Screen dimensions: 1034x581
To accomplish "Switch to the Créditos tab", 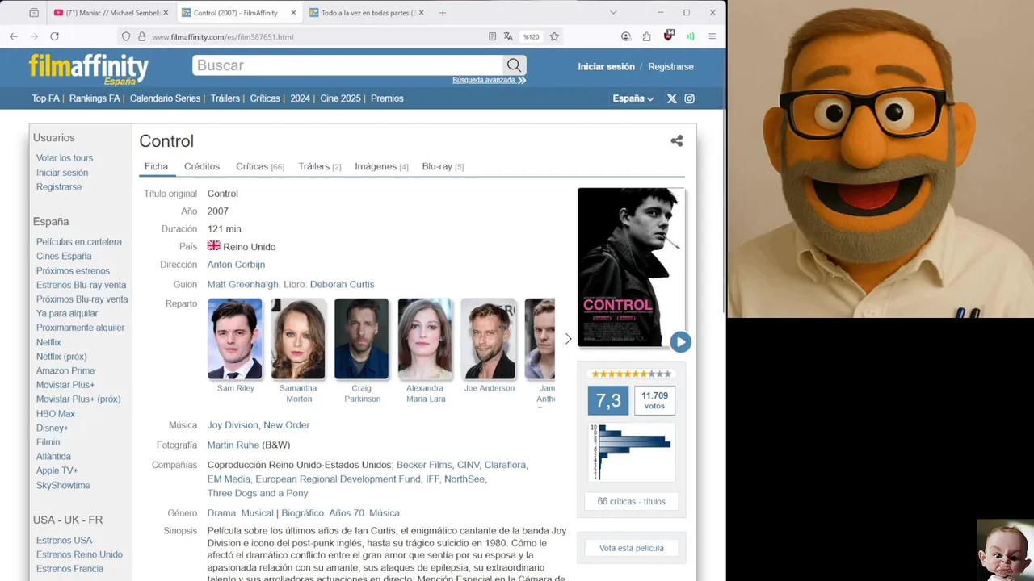I will tap(202, 166).
